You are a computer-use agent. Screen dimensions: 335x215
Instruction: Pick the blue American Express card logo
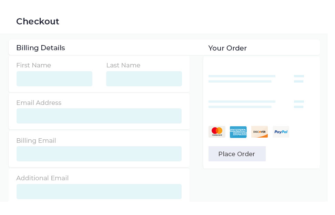click(238, 132)
